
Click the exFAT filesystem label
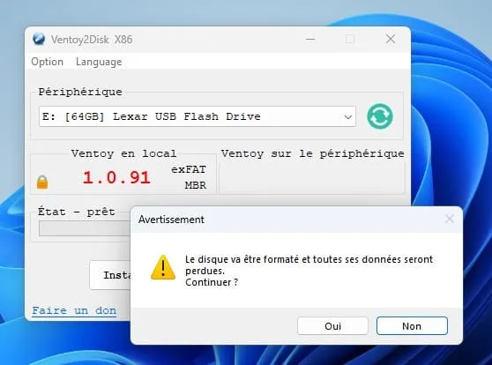[x=189, y=169]
